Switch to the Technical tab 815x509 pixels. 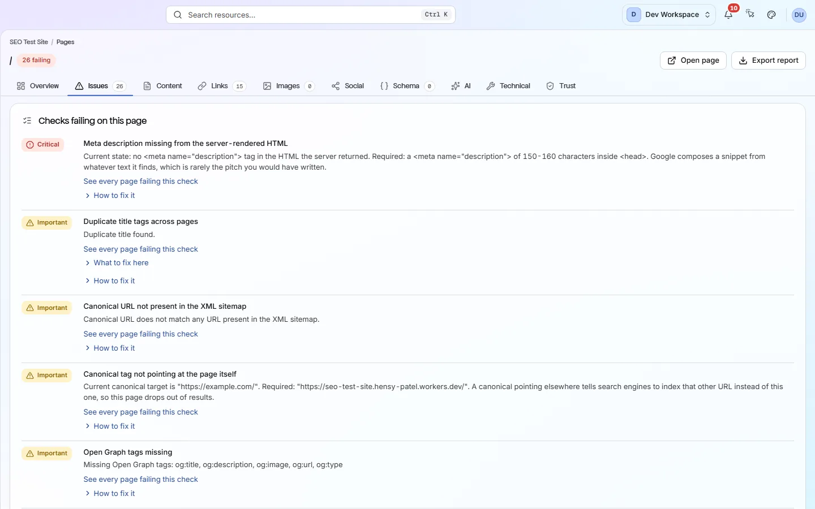click(508, 86)
